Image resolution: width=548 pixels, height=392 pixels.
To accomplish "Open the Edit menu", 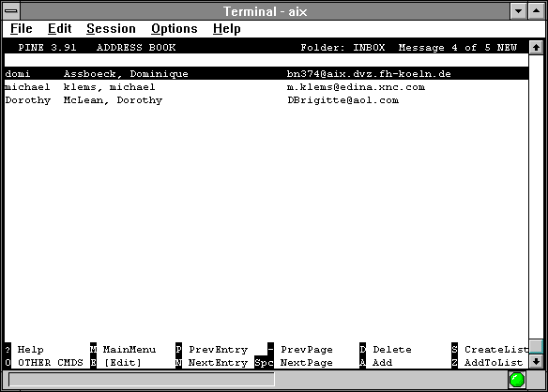I will (x=60, y=29).
